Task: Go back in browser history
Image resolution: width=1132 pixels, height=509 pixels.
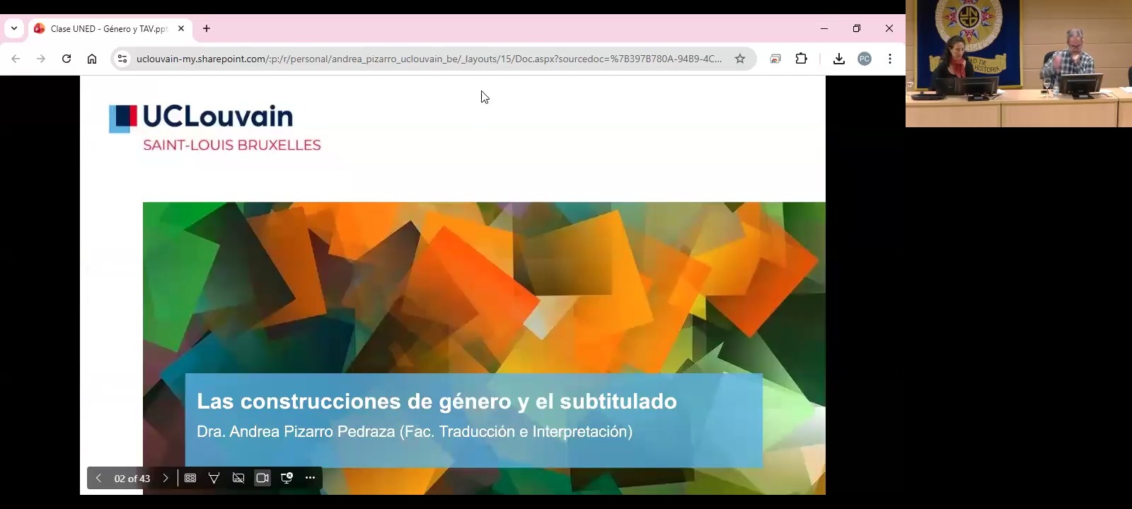Action: coord(16,59)
